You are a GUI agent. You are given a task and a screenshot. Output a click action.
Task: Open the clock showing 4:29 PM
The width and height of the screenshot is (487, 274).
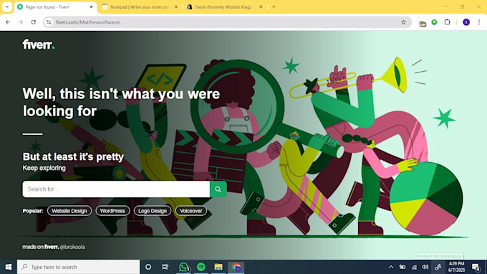click(456, 267)
